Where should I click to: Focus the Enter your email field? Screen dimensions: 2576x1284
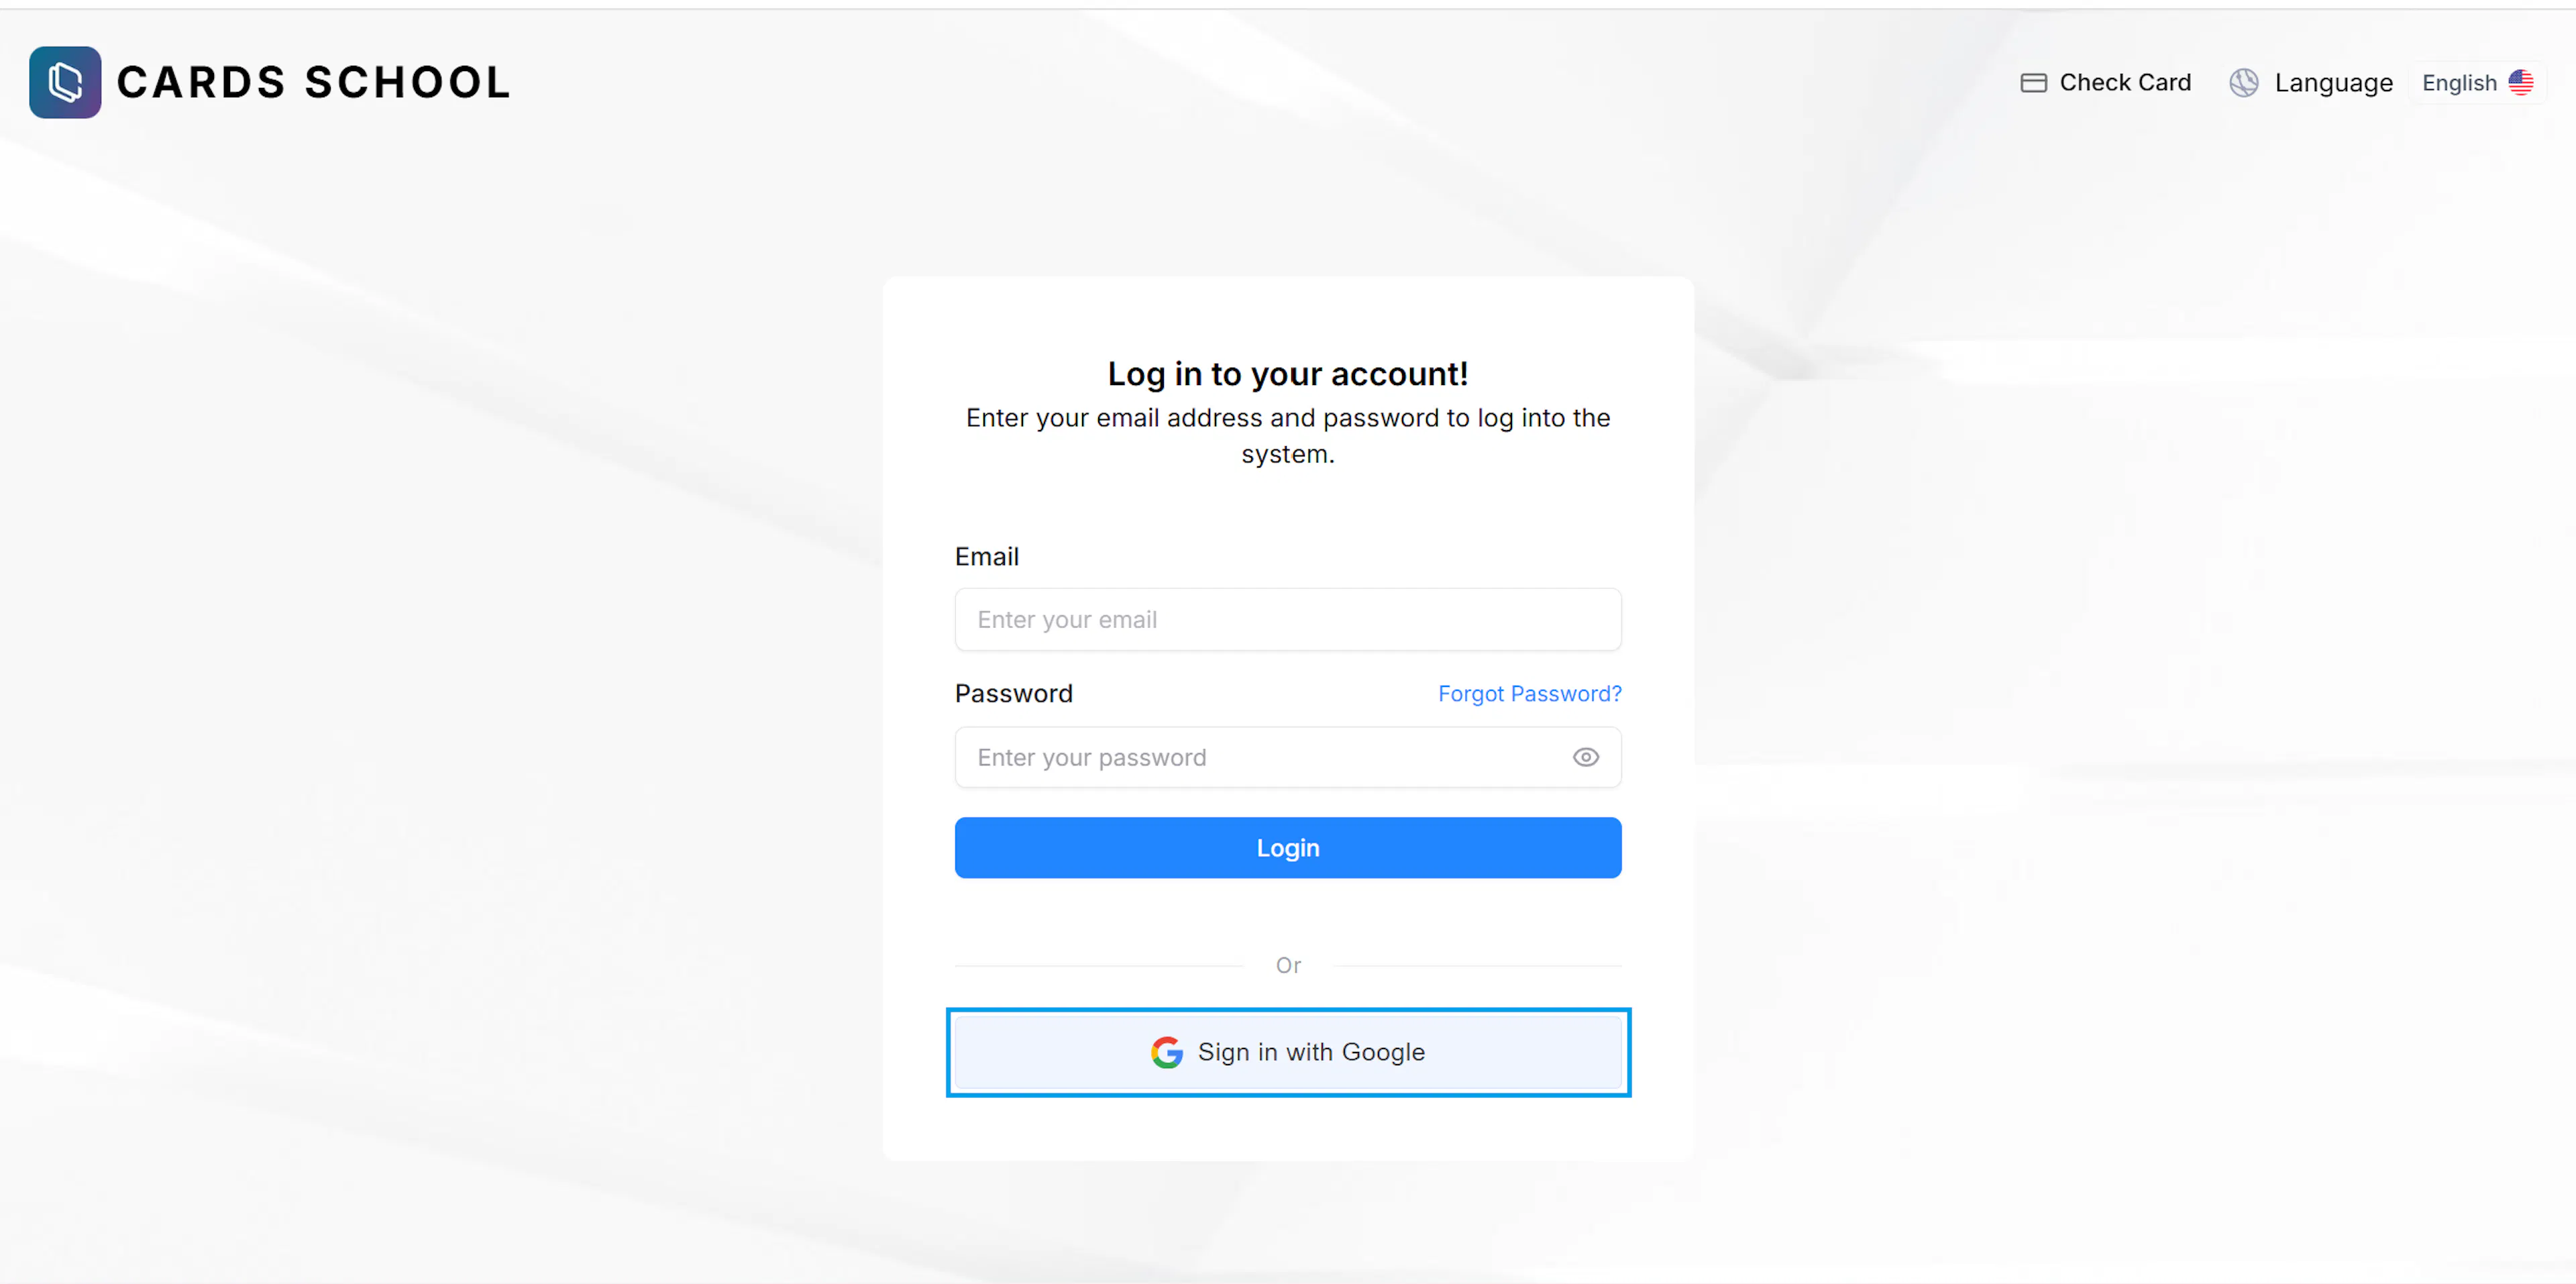click(x=1287, y=620)
